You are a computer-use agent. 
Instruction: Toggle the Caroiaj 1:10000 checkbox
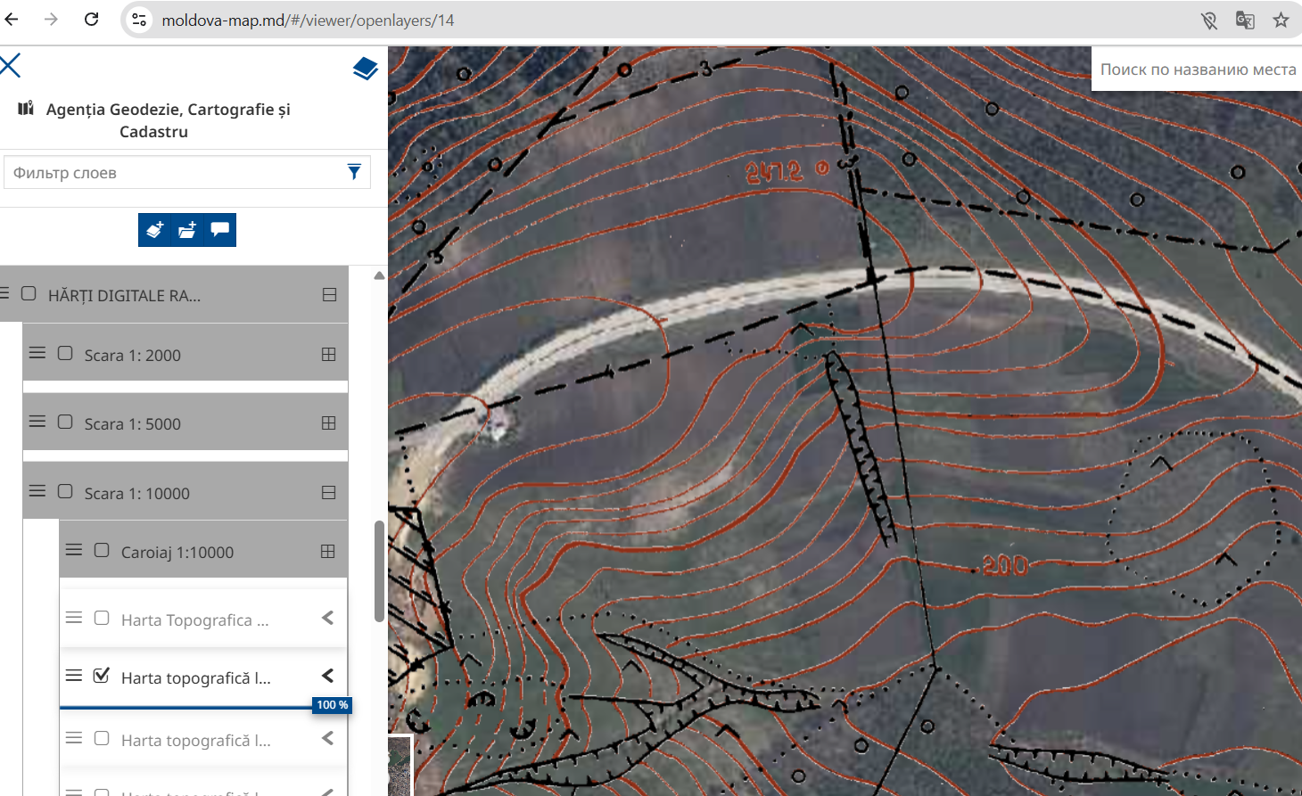pyautogui.click(x=102, y=550)
